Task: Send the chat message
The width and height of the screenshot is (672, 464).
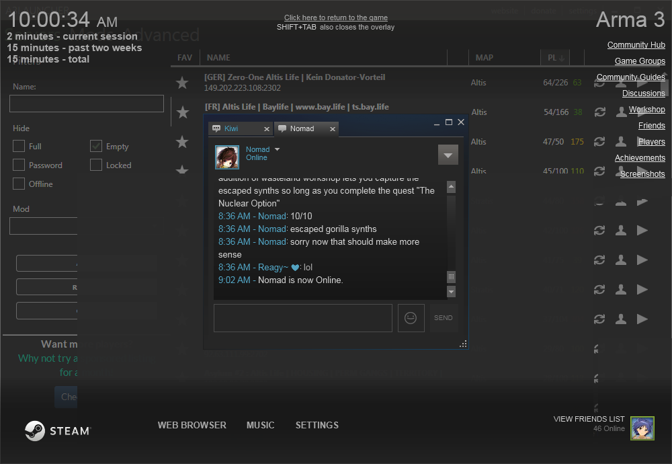Action: (x=443, y=318)
